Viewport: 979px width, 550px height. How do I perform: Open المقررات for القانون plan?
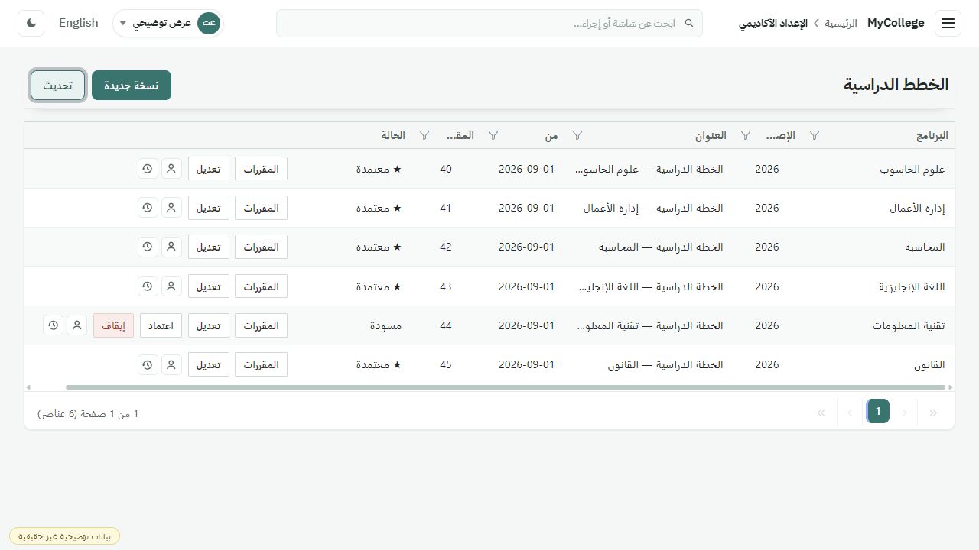(x=261, y=364)
